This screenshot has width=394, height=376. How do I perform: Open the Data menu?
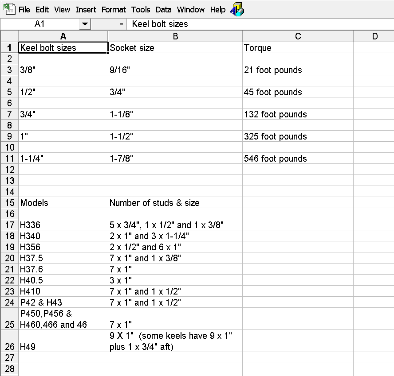164,10
